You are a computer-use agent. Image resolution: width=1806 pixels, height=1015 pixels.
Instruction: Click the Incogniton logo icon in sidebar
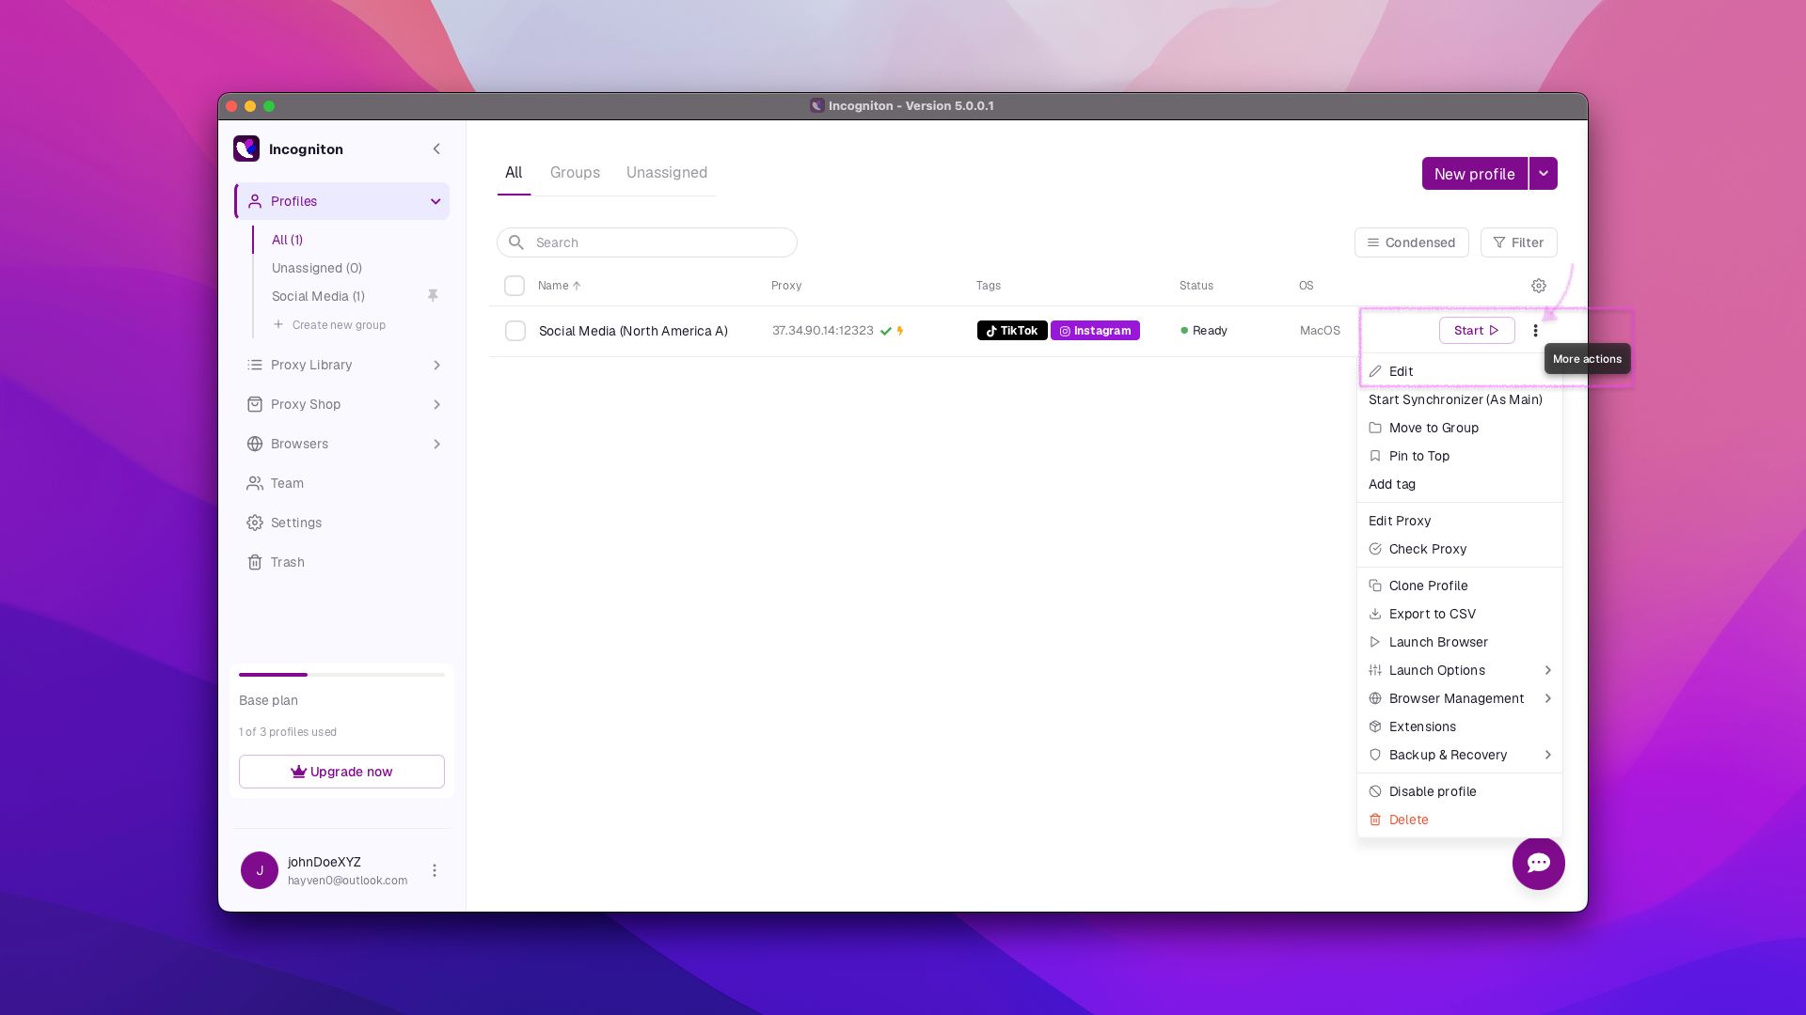246,148
